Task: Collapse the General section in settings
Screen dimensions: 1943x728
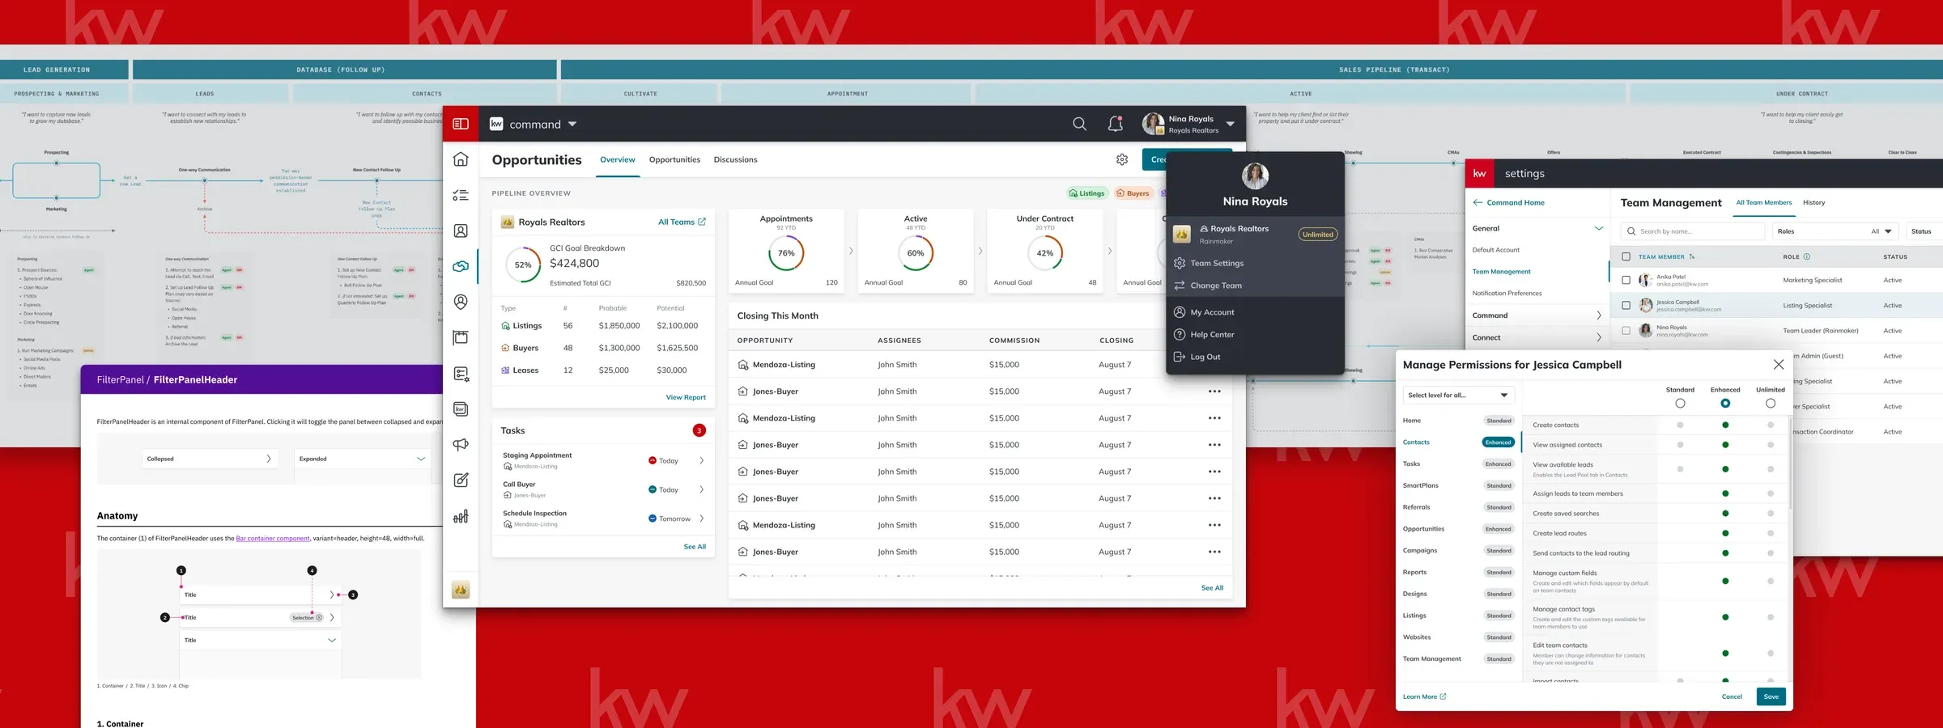Action: coord(1598,228)
